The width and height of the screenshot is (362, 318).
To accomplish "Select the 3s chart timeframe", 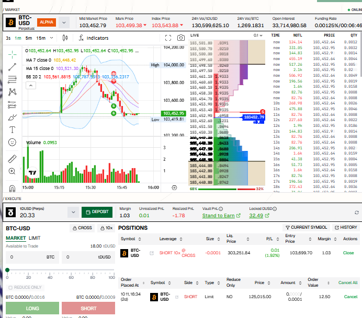I will (8, 38).
